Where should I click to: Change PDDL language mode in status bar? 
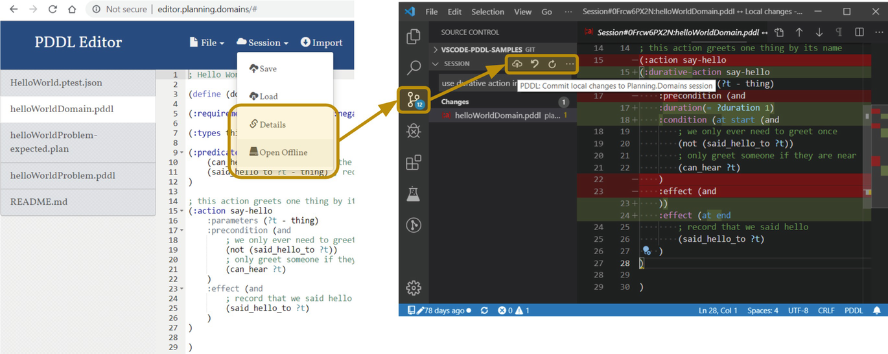[x=853, y=311]
